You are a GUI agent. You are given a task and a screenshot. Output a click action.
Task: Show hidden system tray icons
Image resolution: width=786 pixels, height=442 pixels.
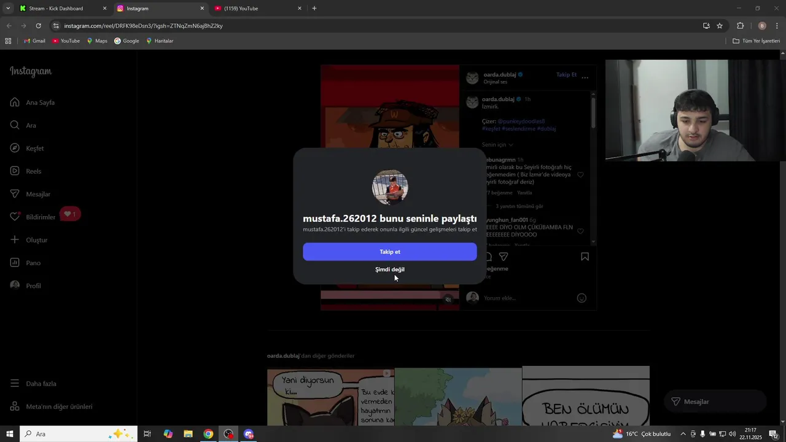(683, 434)
